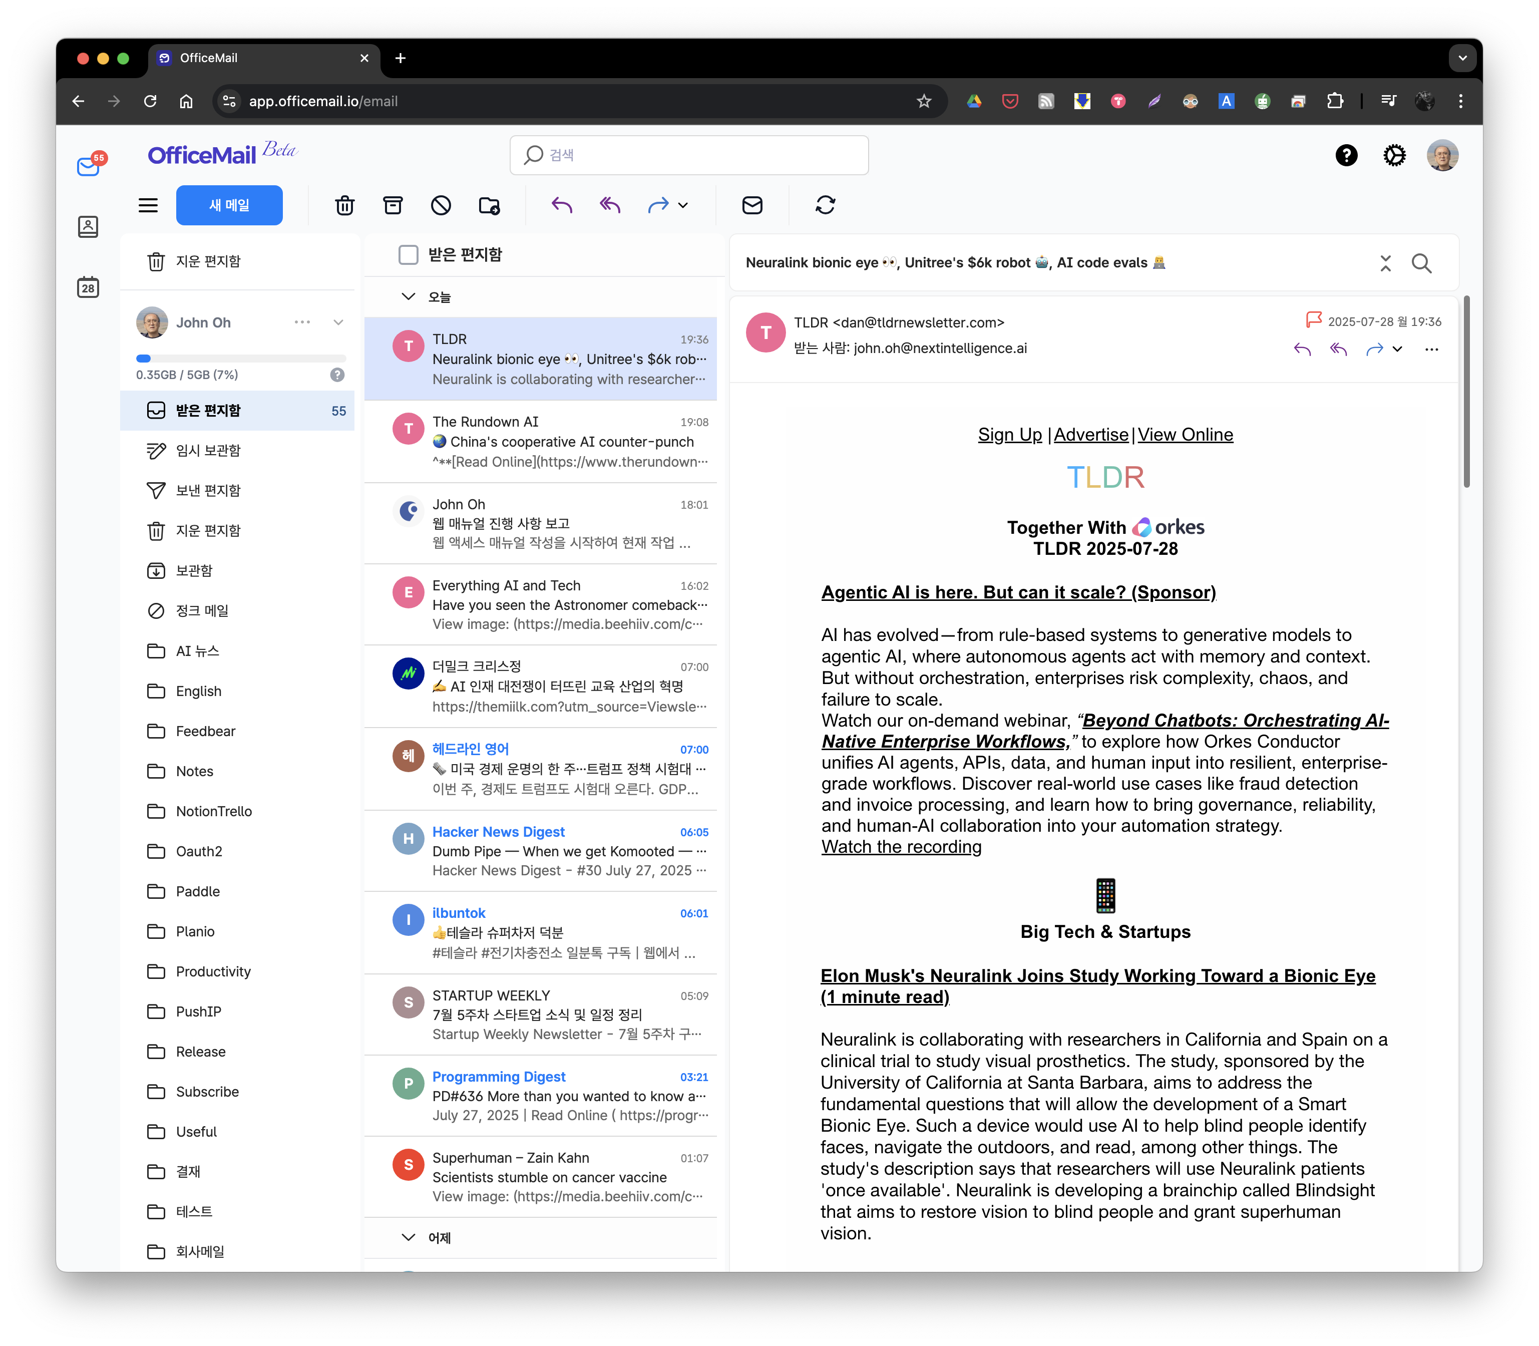1539x1346 pixels.
Task: Open Programming Digest email
Action: point(540,1096)
